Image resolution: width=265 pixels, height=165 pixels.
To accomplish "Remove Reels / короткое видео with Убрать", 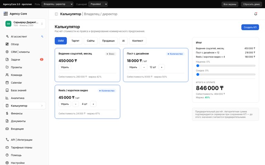I will (x=65, y=104).
